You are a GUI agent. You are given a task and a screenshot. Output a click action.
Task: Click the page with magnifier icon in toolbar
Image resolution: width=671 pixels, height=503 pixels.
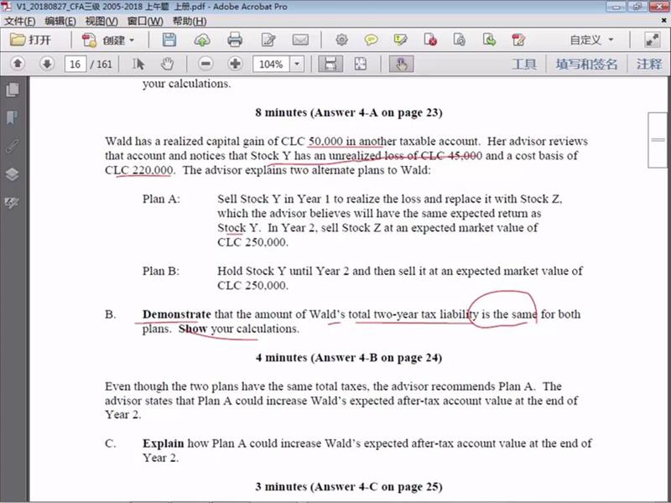[459, 40]
